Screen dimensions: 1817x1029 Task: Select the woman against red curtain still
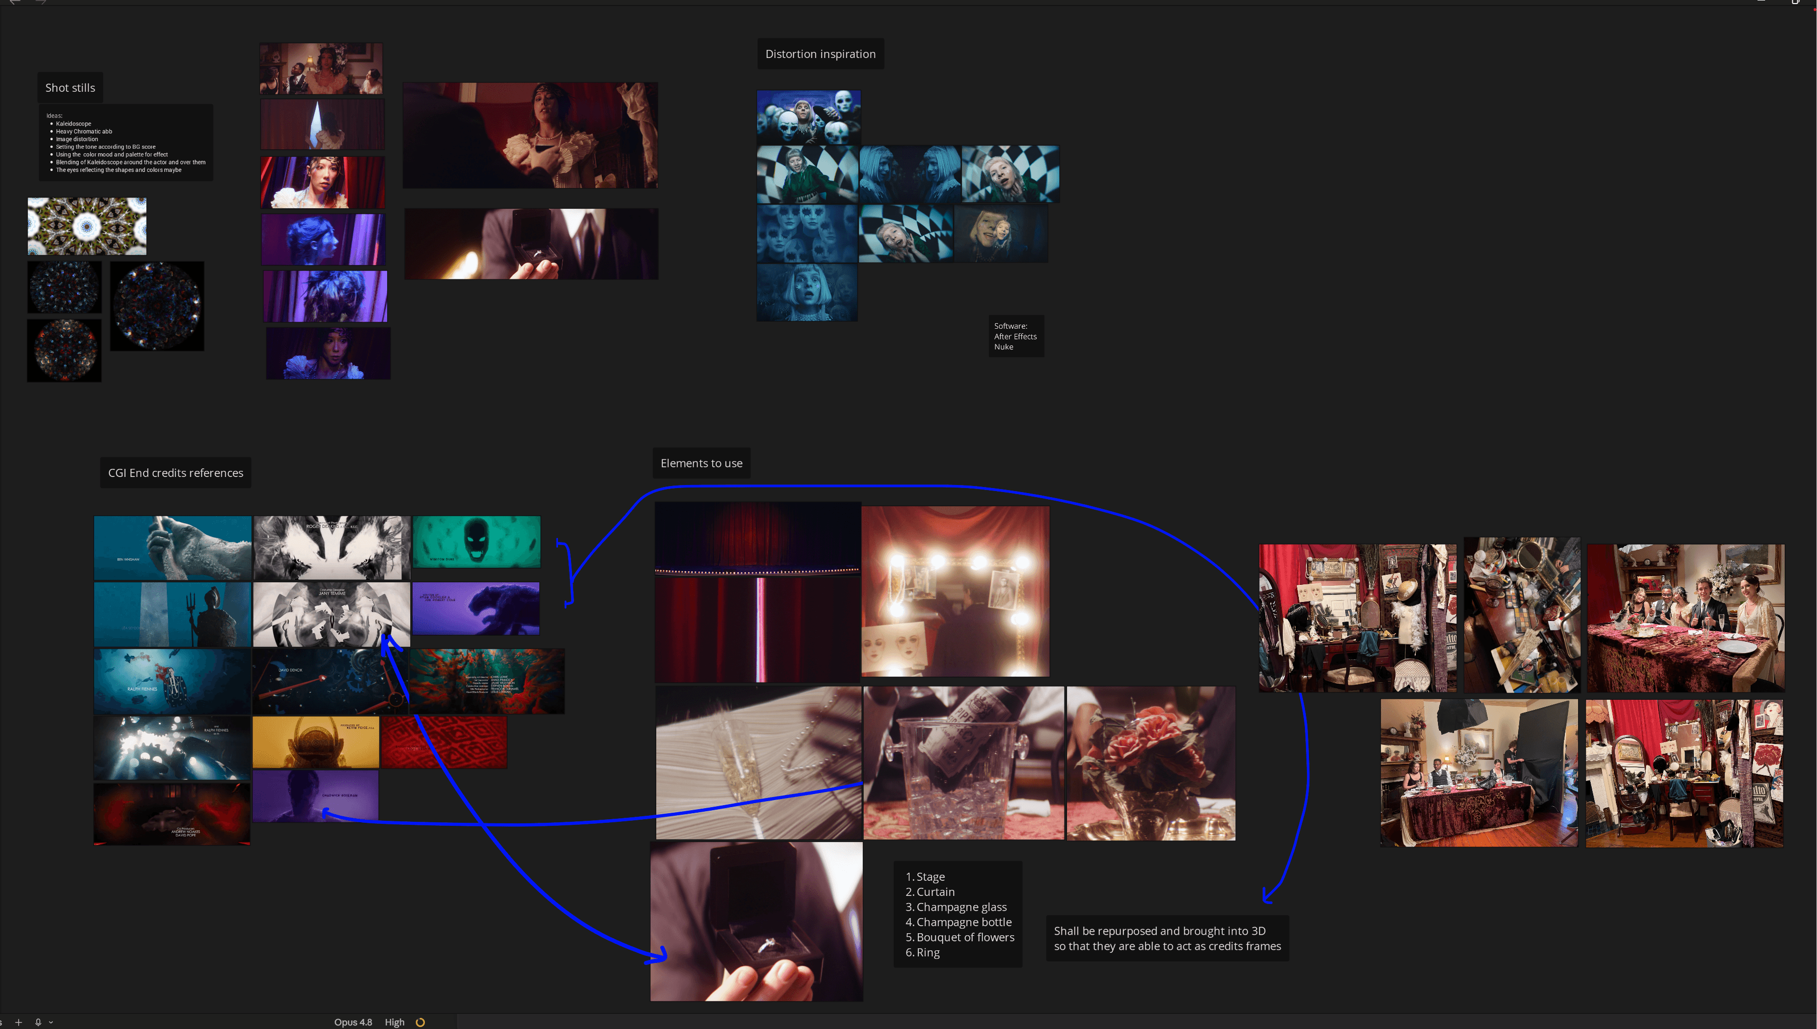(323, 183)
